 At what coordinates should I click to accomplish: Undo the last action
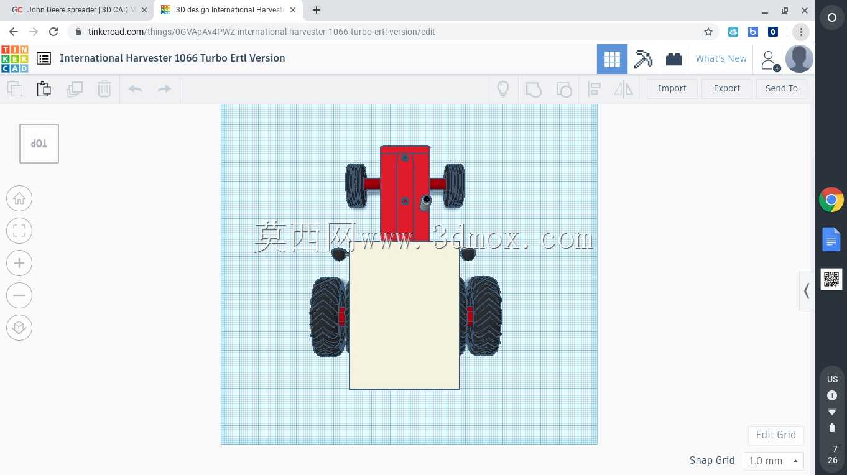(136, 89)
